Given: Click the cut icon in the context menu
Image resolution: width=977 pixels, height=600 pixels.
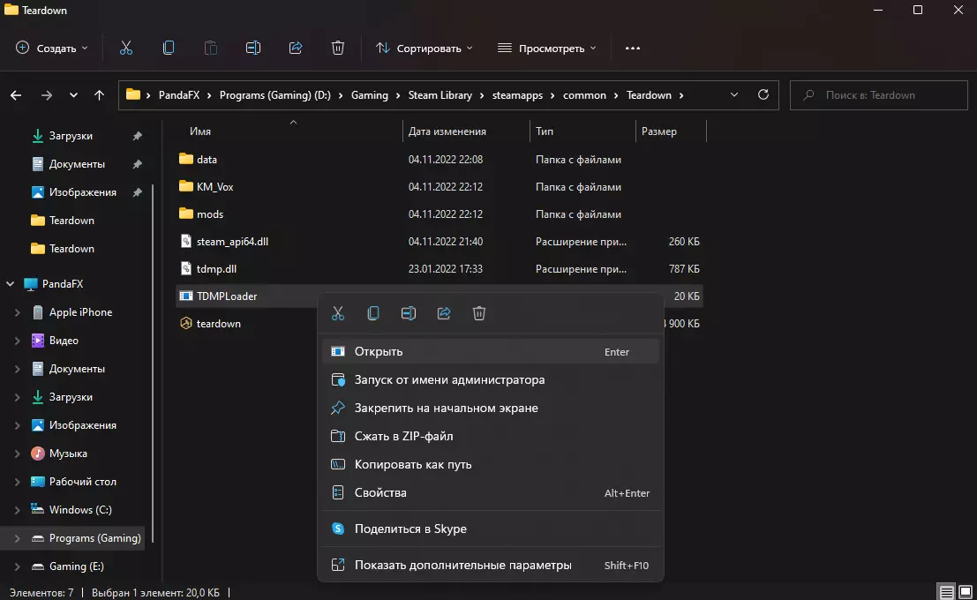Looking at the screenshot, I should click(x=338, y=313).
